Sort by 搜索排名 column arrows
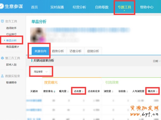 point(55,92)
